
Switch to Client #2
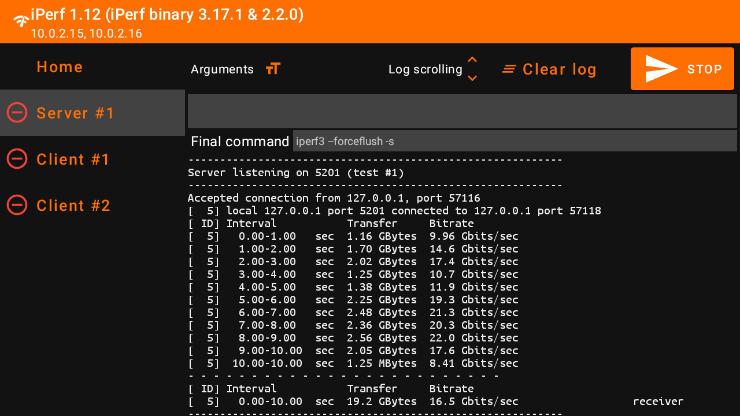click(x=92, y=205)
